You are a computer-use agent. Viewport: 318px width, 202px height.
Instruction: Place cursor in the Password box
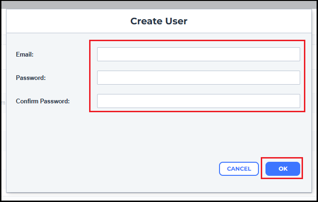pos(198,78)
